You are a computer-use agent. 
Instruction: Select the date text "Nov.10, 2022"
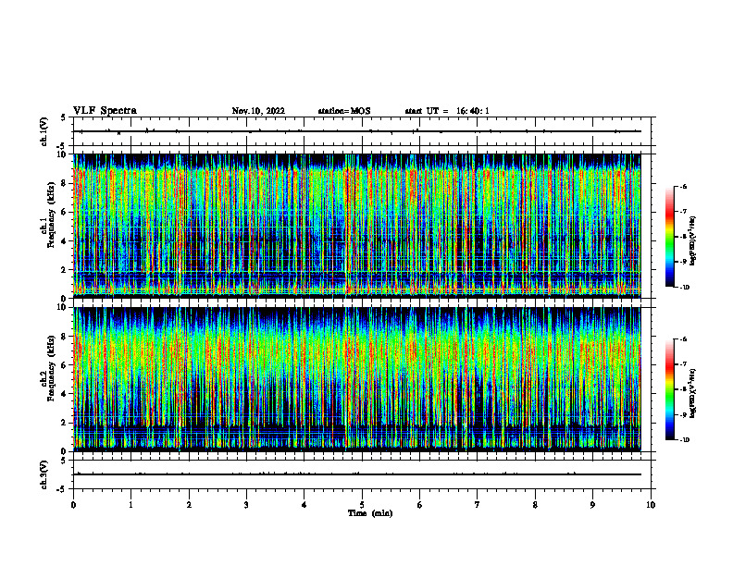pyautogui.click(x=258, y=111)
